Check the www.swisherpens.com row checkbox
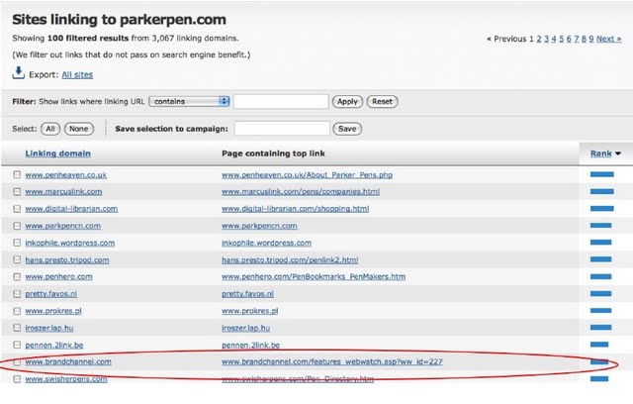The width and height of the screenshot is (633, 404). point(17,379)
